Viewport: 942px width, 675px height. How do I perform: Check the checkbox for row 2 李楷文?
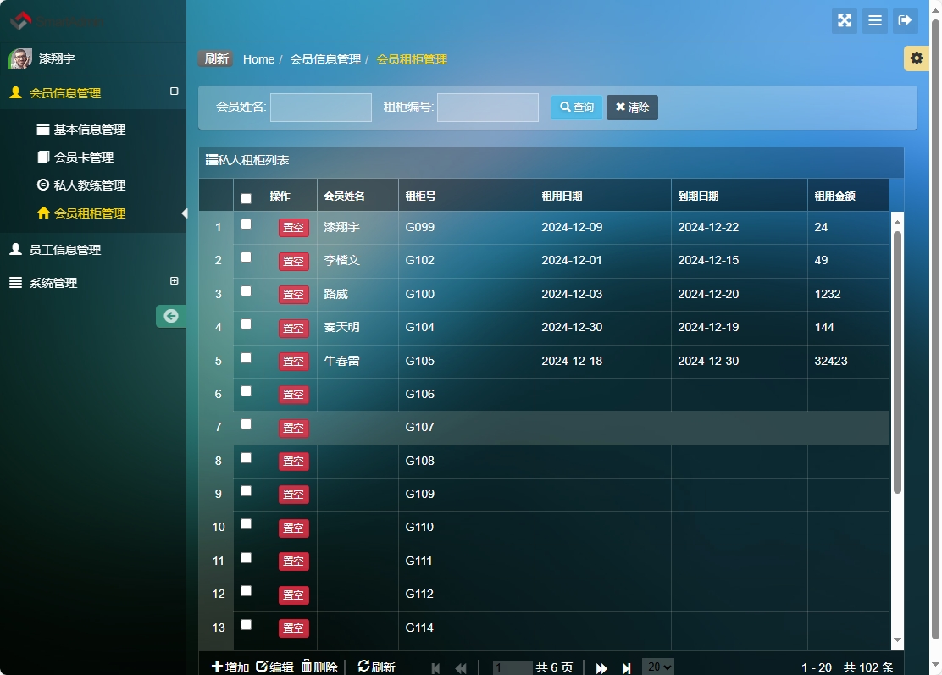click(246, 257)
